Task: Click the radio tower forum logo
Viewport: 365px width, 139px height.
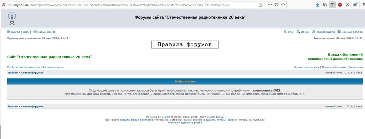Action: pyautogui.click(x=12, y=19)
